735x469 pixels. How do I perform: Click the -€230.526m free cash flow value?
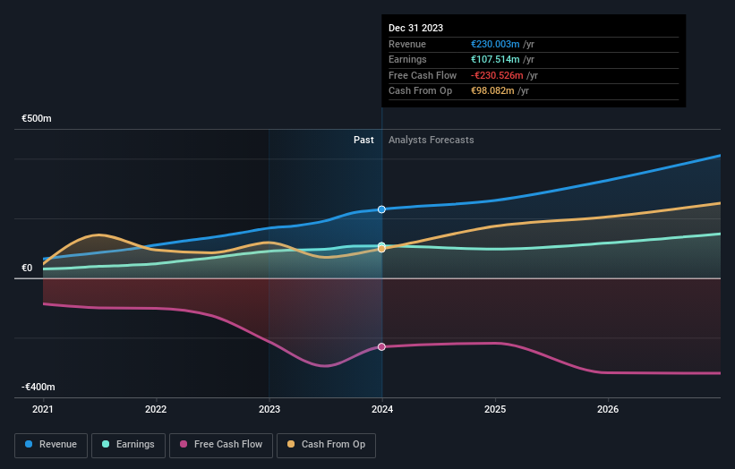pyautogui.click(x=497, y=75)
